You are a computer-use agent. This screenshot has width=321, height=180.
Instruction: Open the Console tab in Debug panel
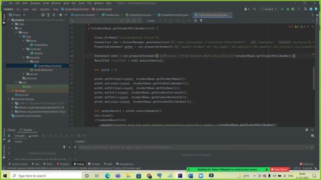34,135
